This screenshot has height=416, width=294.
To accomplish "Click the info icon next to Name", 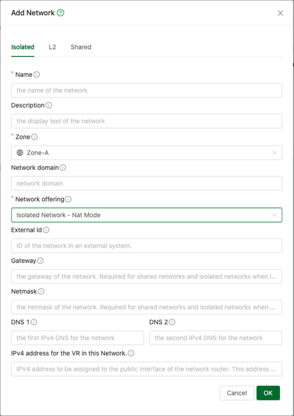I will tap(36, 74).
